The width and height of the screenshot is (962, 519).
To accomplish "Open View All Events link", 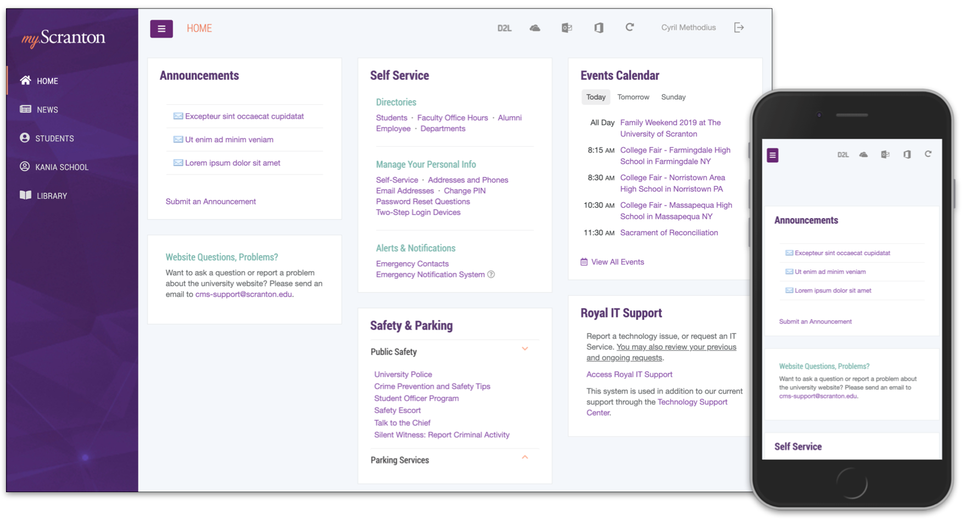I will (x=617, y=262).
